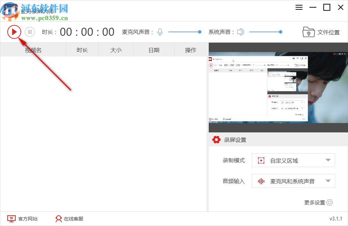Screen dimensions: 348x226
Task: Click the 系统声音 volume slider handle
Action: click(281, 32)
